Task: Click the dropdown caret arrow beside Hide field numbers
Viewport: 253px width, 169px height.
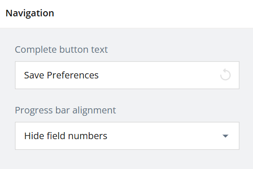Action: (x=225, y=136)
